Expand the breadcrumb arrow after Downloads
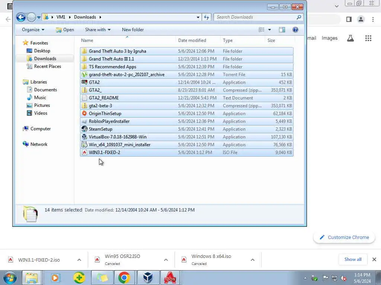 (100, 17)
